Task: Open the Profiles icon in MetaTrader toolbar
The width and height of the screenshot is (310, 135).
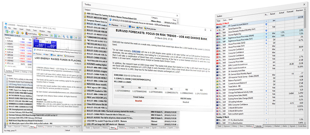Action: (x=12, y=32)
